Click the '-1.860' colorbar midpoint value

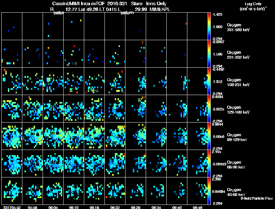click(217, 27)
